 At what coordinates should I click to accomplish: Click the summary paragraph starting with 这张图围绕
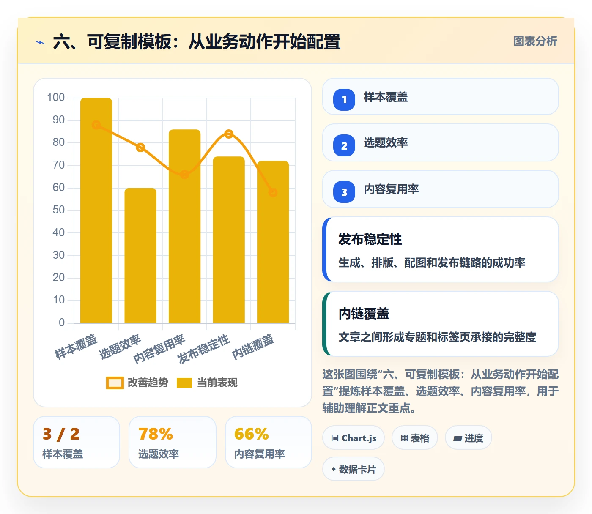click(x=441, y=391)
